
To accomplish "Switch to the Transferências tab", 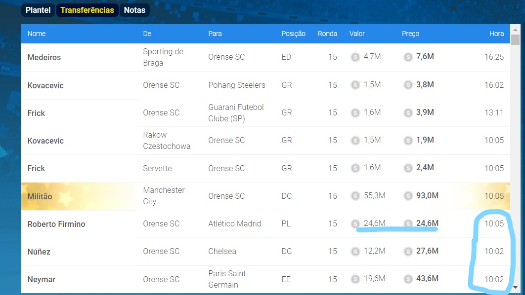I will tap(87, 10).
